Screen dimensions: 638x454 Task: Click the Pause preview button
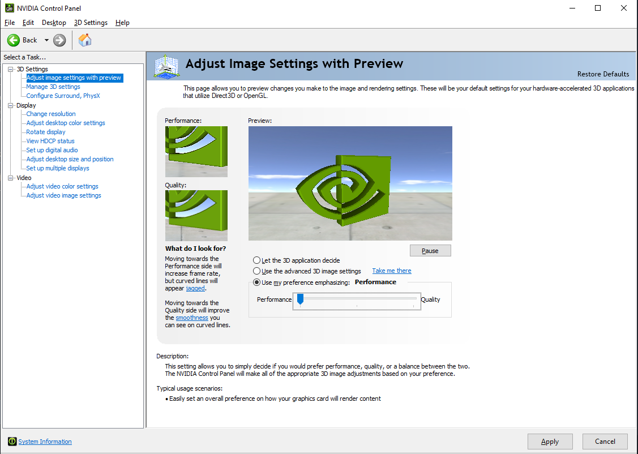click(x=430, y=251)
